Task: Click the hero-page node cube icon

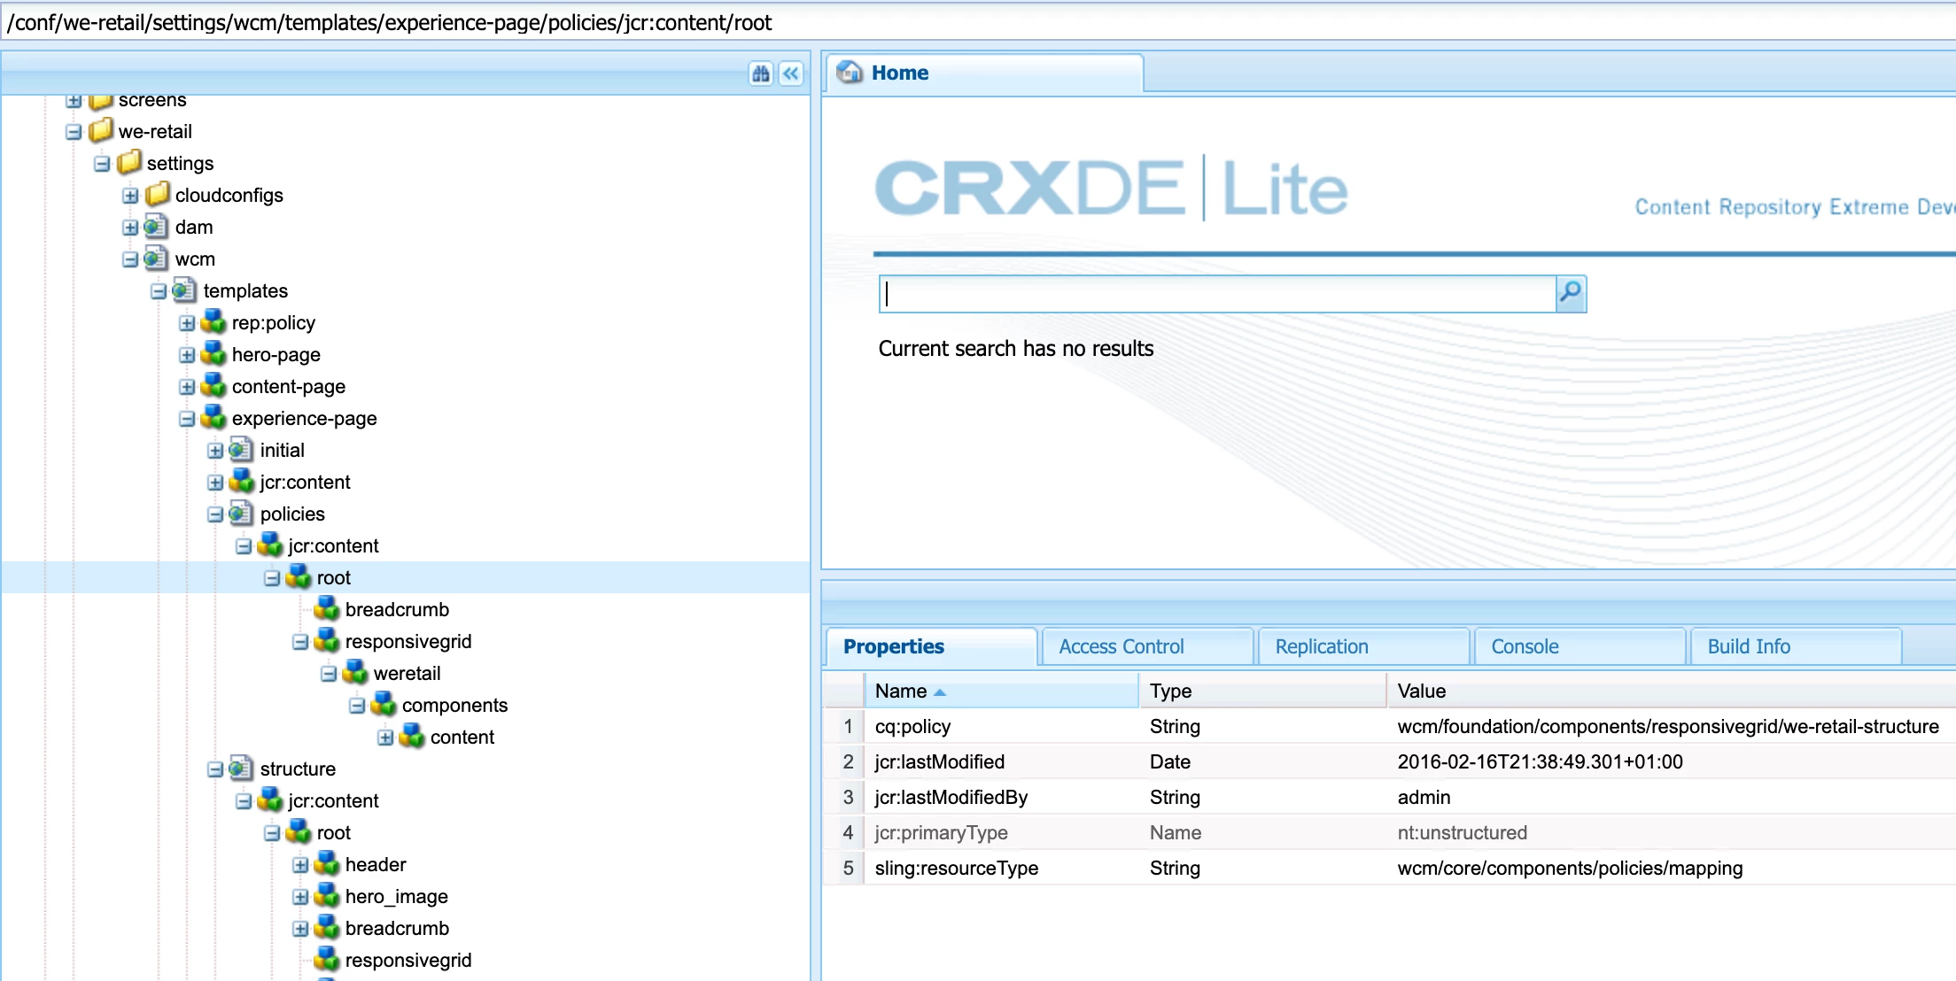Action: (213, 354)
